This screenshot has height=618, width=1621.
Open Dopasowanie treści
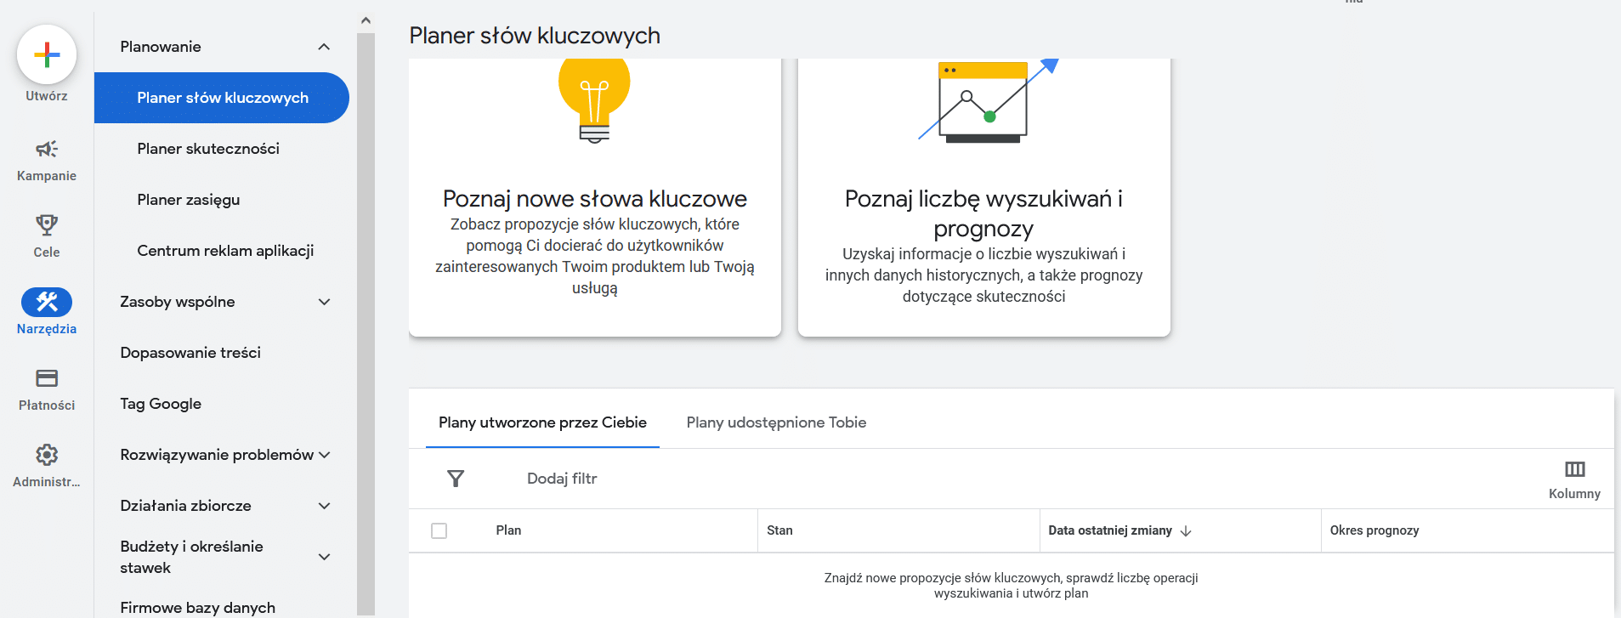[190, 353]
